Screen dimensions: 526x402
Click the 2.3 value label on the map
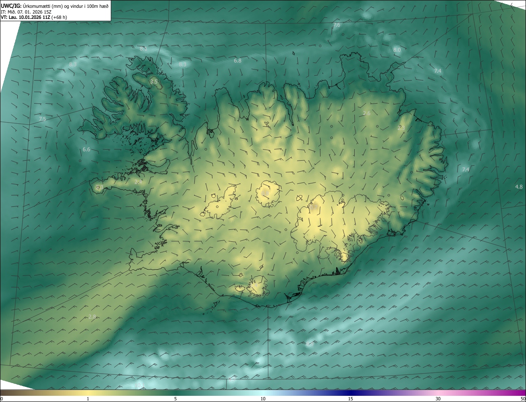(x=401, y=128)
